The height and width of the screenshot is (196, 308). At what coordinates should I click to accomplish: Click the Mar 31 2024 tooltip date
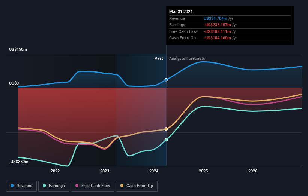click(x=181, y=12)
